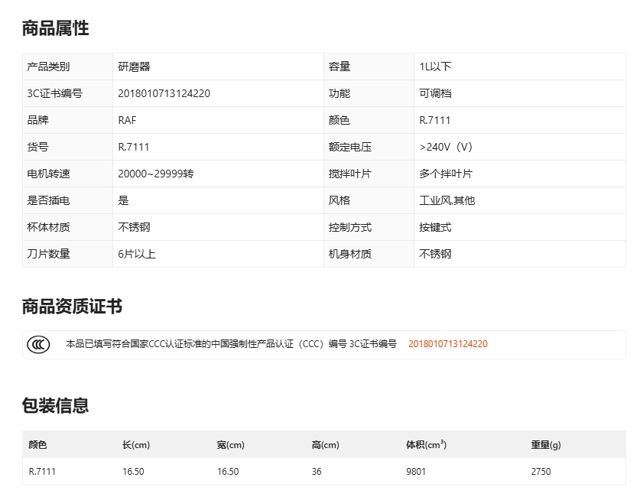Select the 研磨器 product category value
The height and width of the screenshot is (497, 643).
coord(134,67)
